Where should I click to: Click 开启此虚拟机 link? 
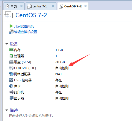[x=24, y=26]
